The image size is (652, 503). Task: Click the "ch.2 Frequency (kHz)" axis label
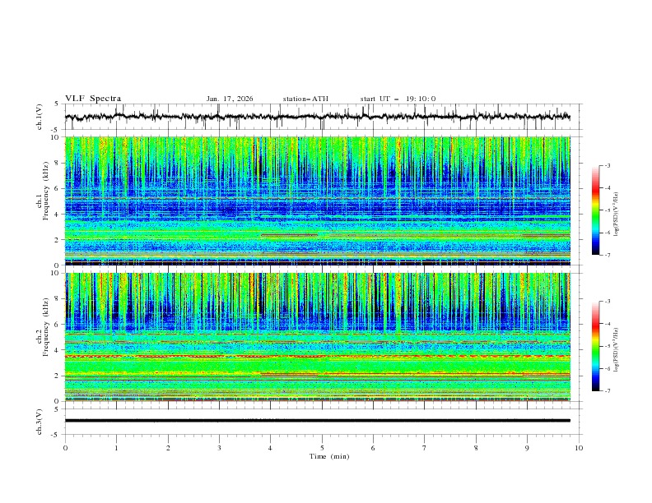[43, 328]
